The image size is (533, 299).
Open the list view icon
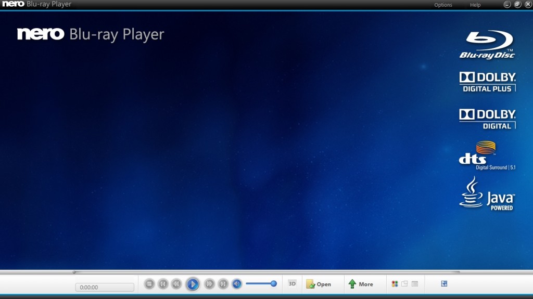pos(415,284)
